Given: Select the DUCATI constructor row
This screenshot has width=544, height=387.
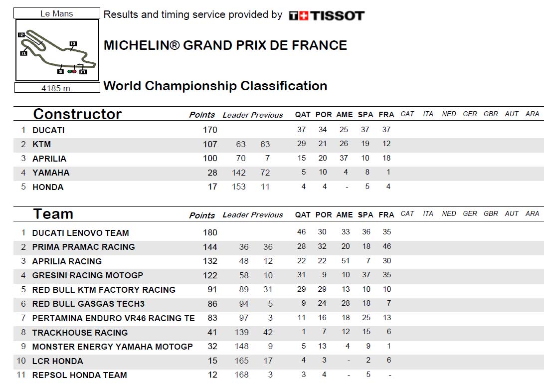Looking at the screenshot, I should [x=279, y=130].
